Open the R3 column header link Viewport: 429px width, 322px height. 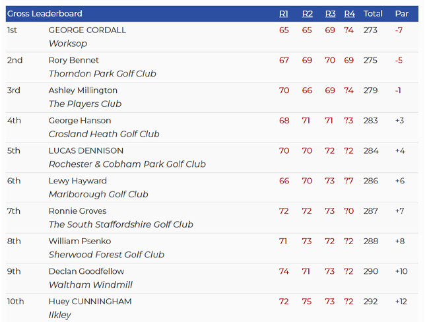tap(330, 14)
